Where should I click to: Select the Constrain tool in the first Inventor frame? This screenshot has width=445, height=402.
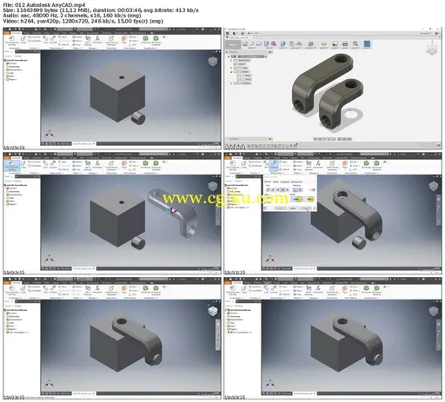pos(53,40)
